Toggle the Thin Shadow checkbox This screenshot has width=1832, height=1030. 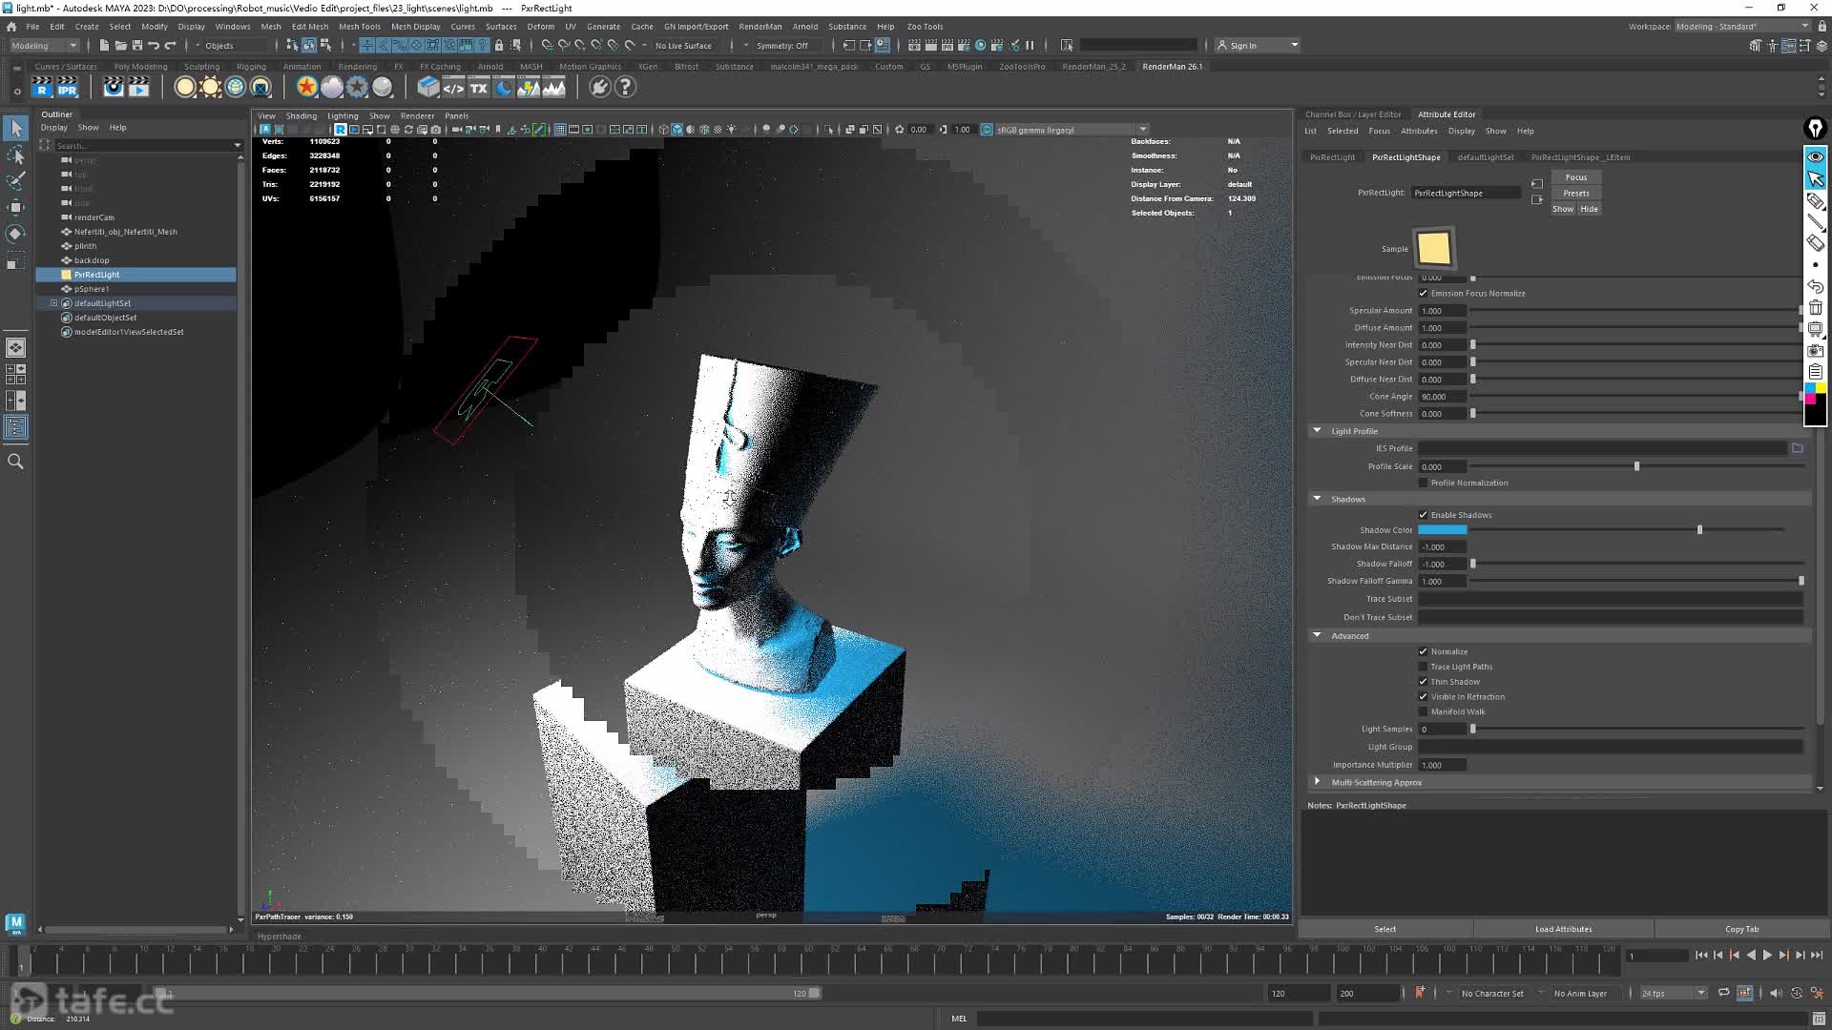1423,682
